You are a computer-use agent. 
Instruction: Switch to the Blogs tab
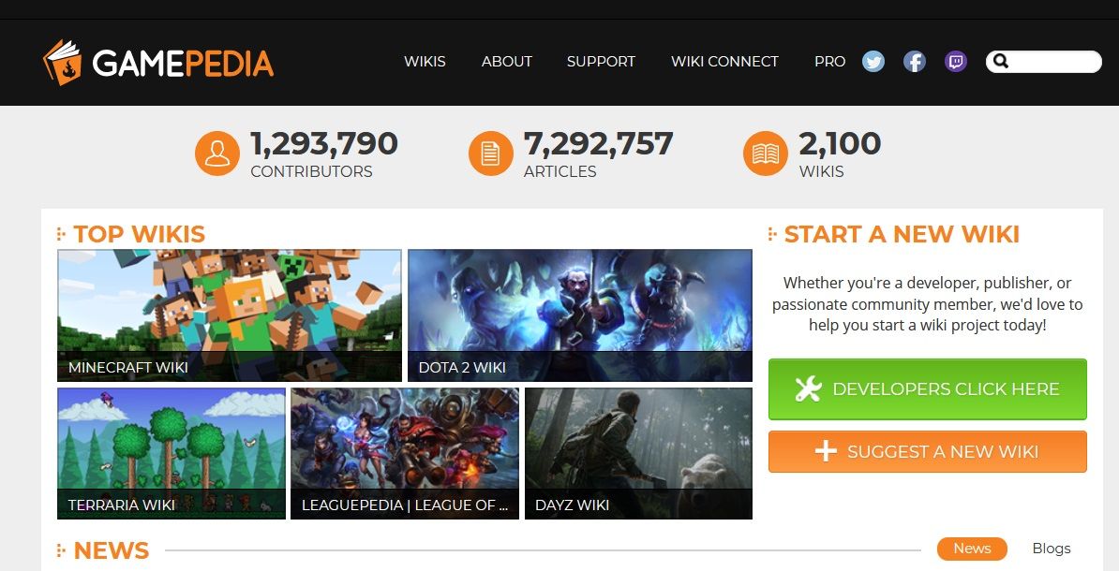(1052, 549)
